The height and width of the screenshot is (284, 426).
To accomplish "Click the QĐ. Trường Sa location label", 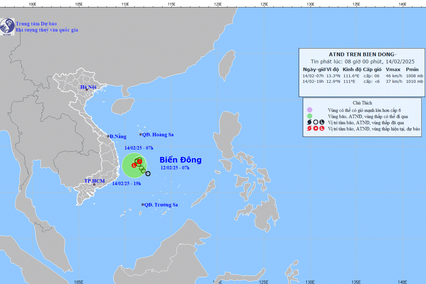I will pyautogui.click(x=161, y=205).
